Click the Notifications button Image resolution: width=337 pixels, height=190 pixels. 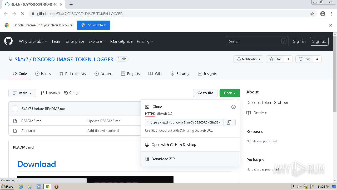coord(248,59)
